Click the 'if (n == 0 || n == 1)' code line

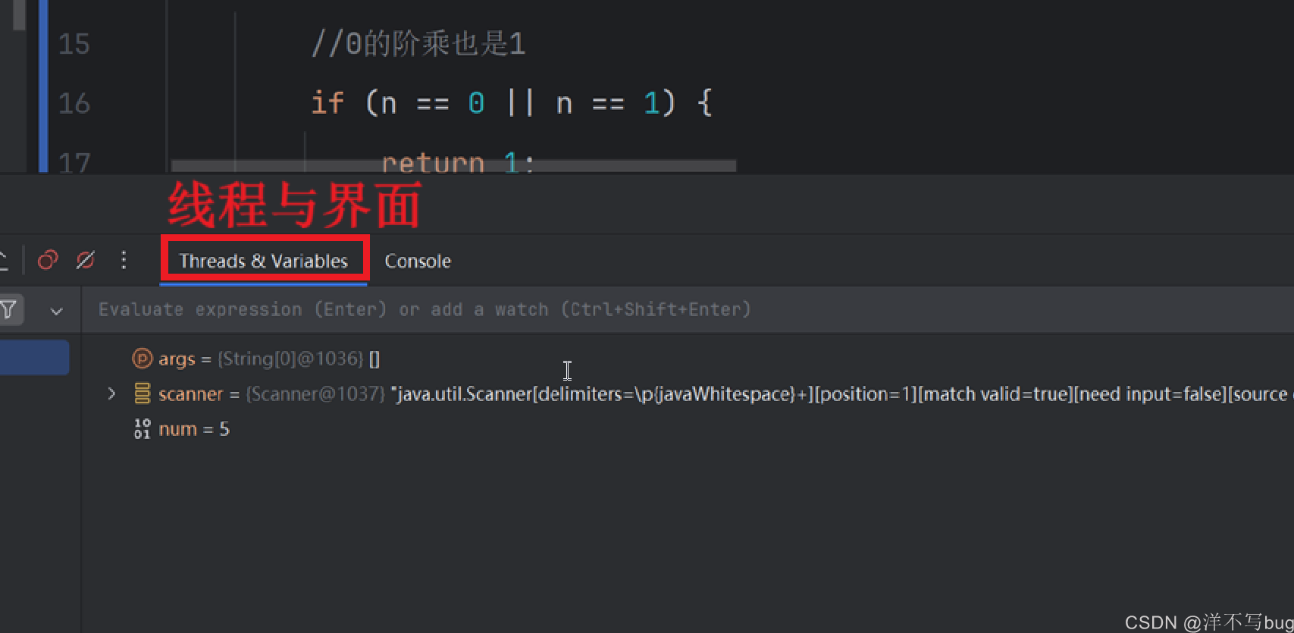pyautogui.click(x=512, y=102)
